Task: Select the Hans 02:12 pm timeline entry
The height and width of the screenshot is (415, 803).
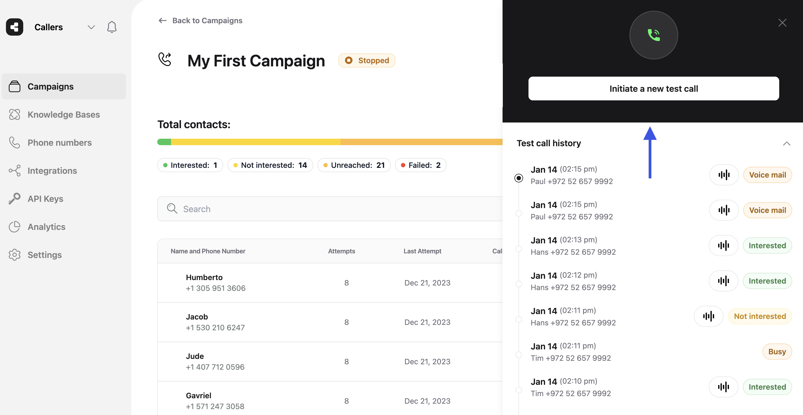Action: (519, 284)
